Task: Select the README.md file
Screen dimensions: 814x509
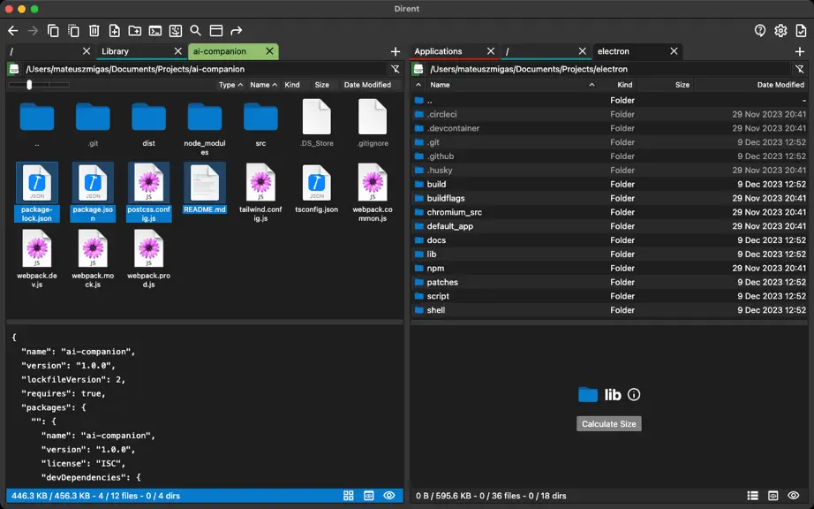Action: click(205, 188)
